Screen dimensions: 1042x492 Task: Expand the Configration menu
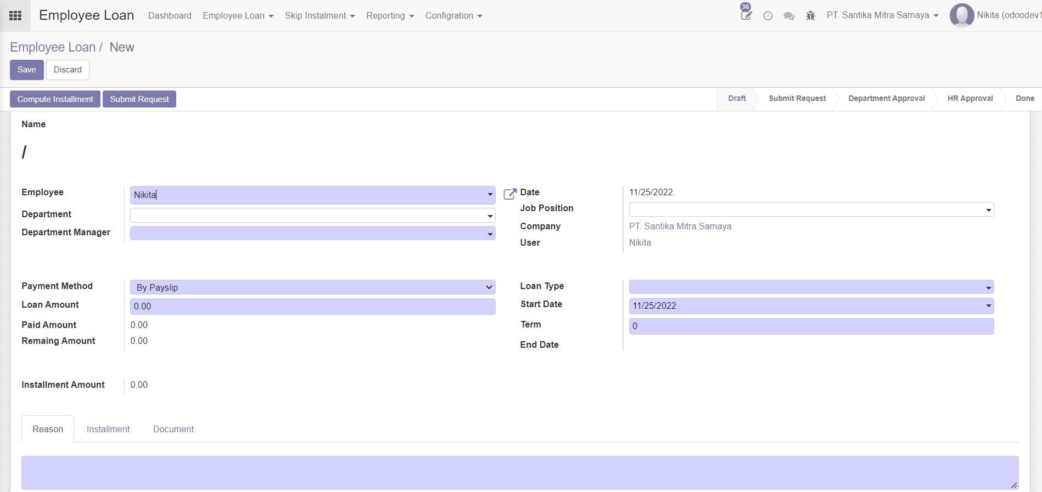click(453, 15)
